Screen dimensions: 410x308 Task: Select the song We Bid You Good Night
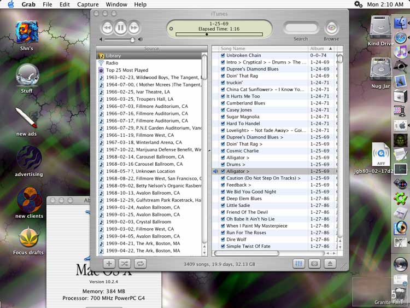[251, 191]
